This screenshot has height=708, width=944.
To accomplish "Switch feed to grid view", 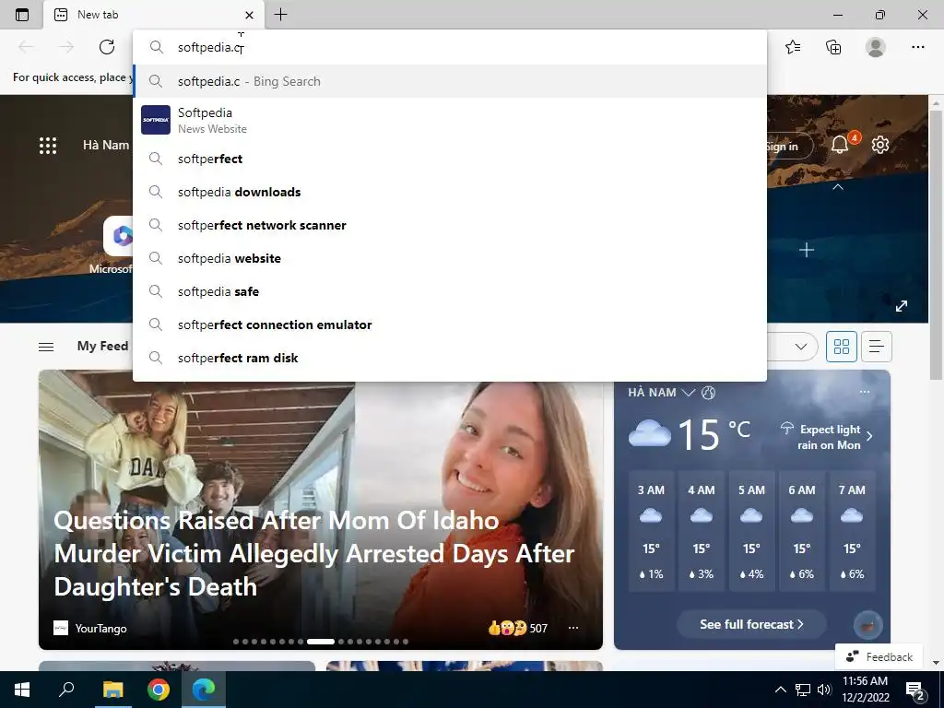I will pyautogui.click(x=841, y=347).
